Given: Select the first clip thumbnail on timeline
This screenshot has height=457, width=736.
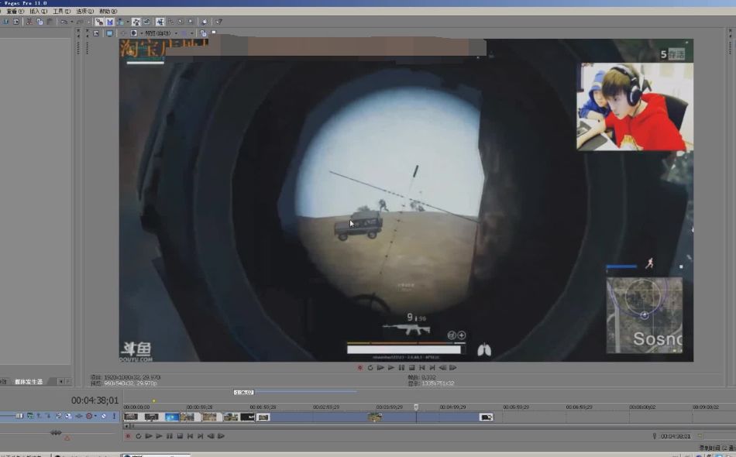Looking at the screenshot, I should tap(131, 417).
